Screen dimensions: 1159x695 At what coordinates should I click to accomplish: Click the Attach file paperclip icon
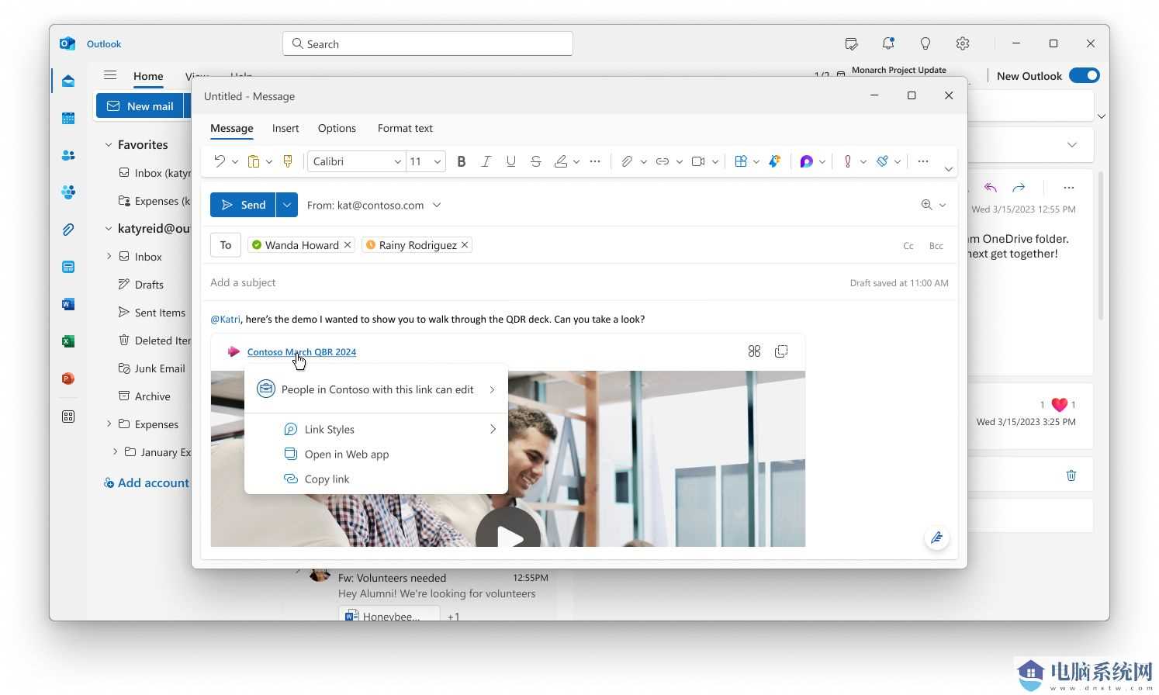pyautogui.click(x=627, y=161)
